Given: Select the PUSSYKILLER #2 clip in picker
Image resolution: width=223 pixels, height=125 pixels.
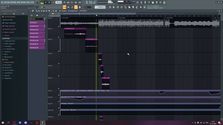Looking at the screenshot, I should 37,26.
